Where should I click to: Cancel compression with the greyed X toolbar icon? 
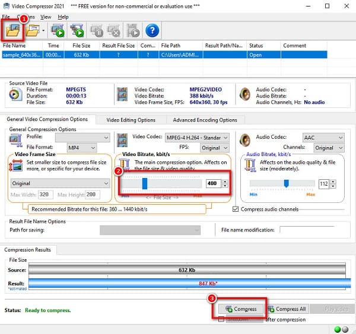coord(114,30)
